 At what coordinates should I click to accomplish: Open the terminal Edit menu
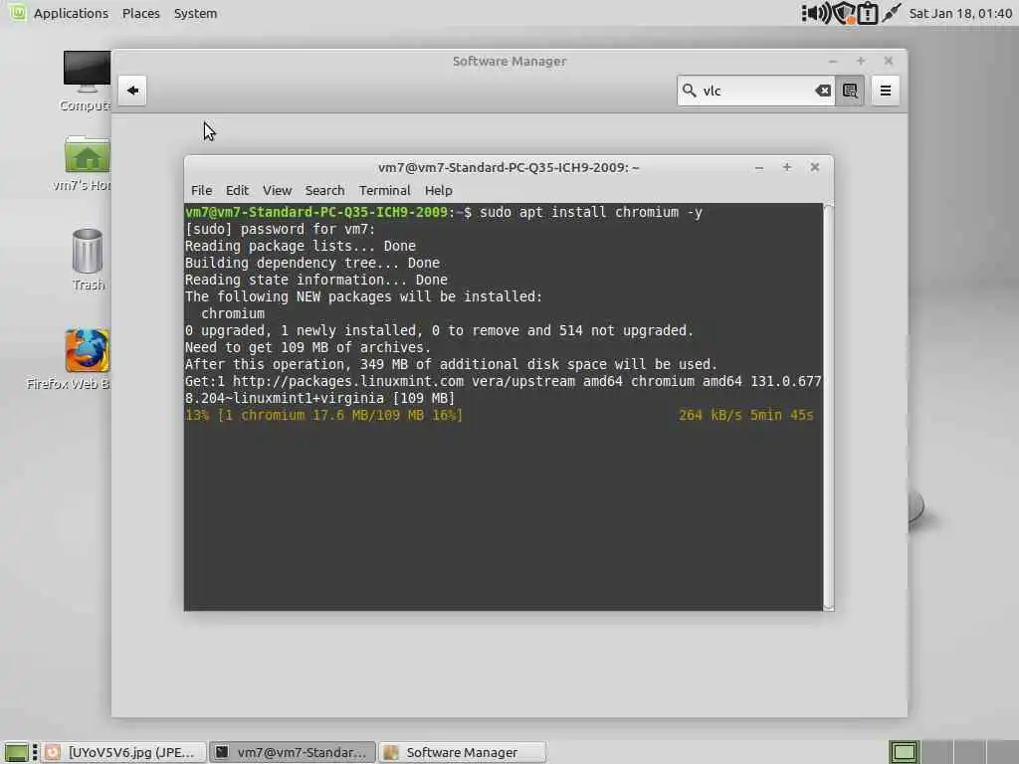(x=237, y=190)
